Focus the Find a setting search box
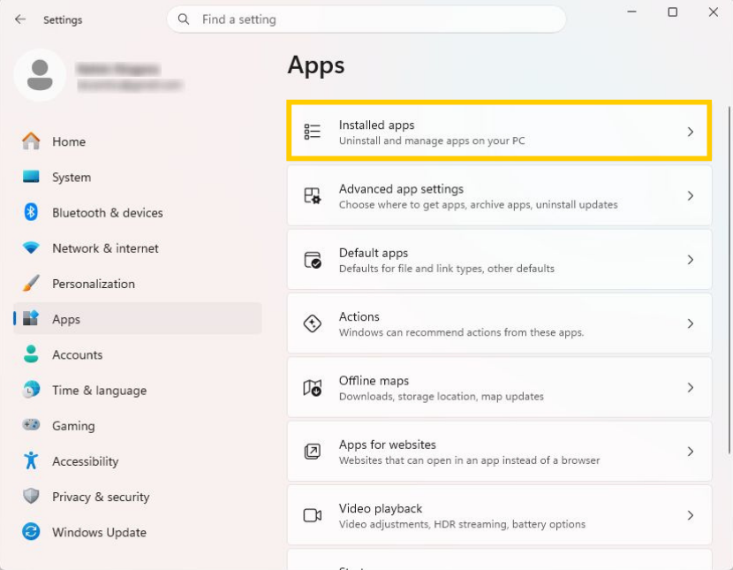 366,19
